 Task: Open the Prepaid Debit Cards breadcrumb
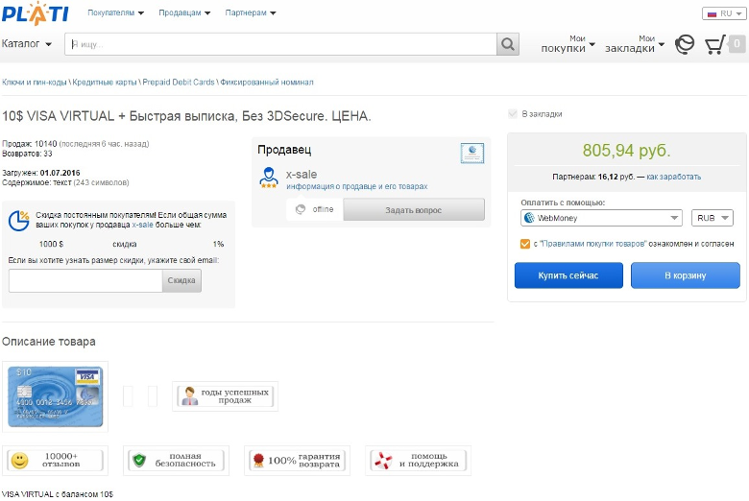(x=179, y=83)
